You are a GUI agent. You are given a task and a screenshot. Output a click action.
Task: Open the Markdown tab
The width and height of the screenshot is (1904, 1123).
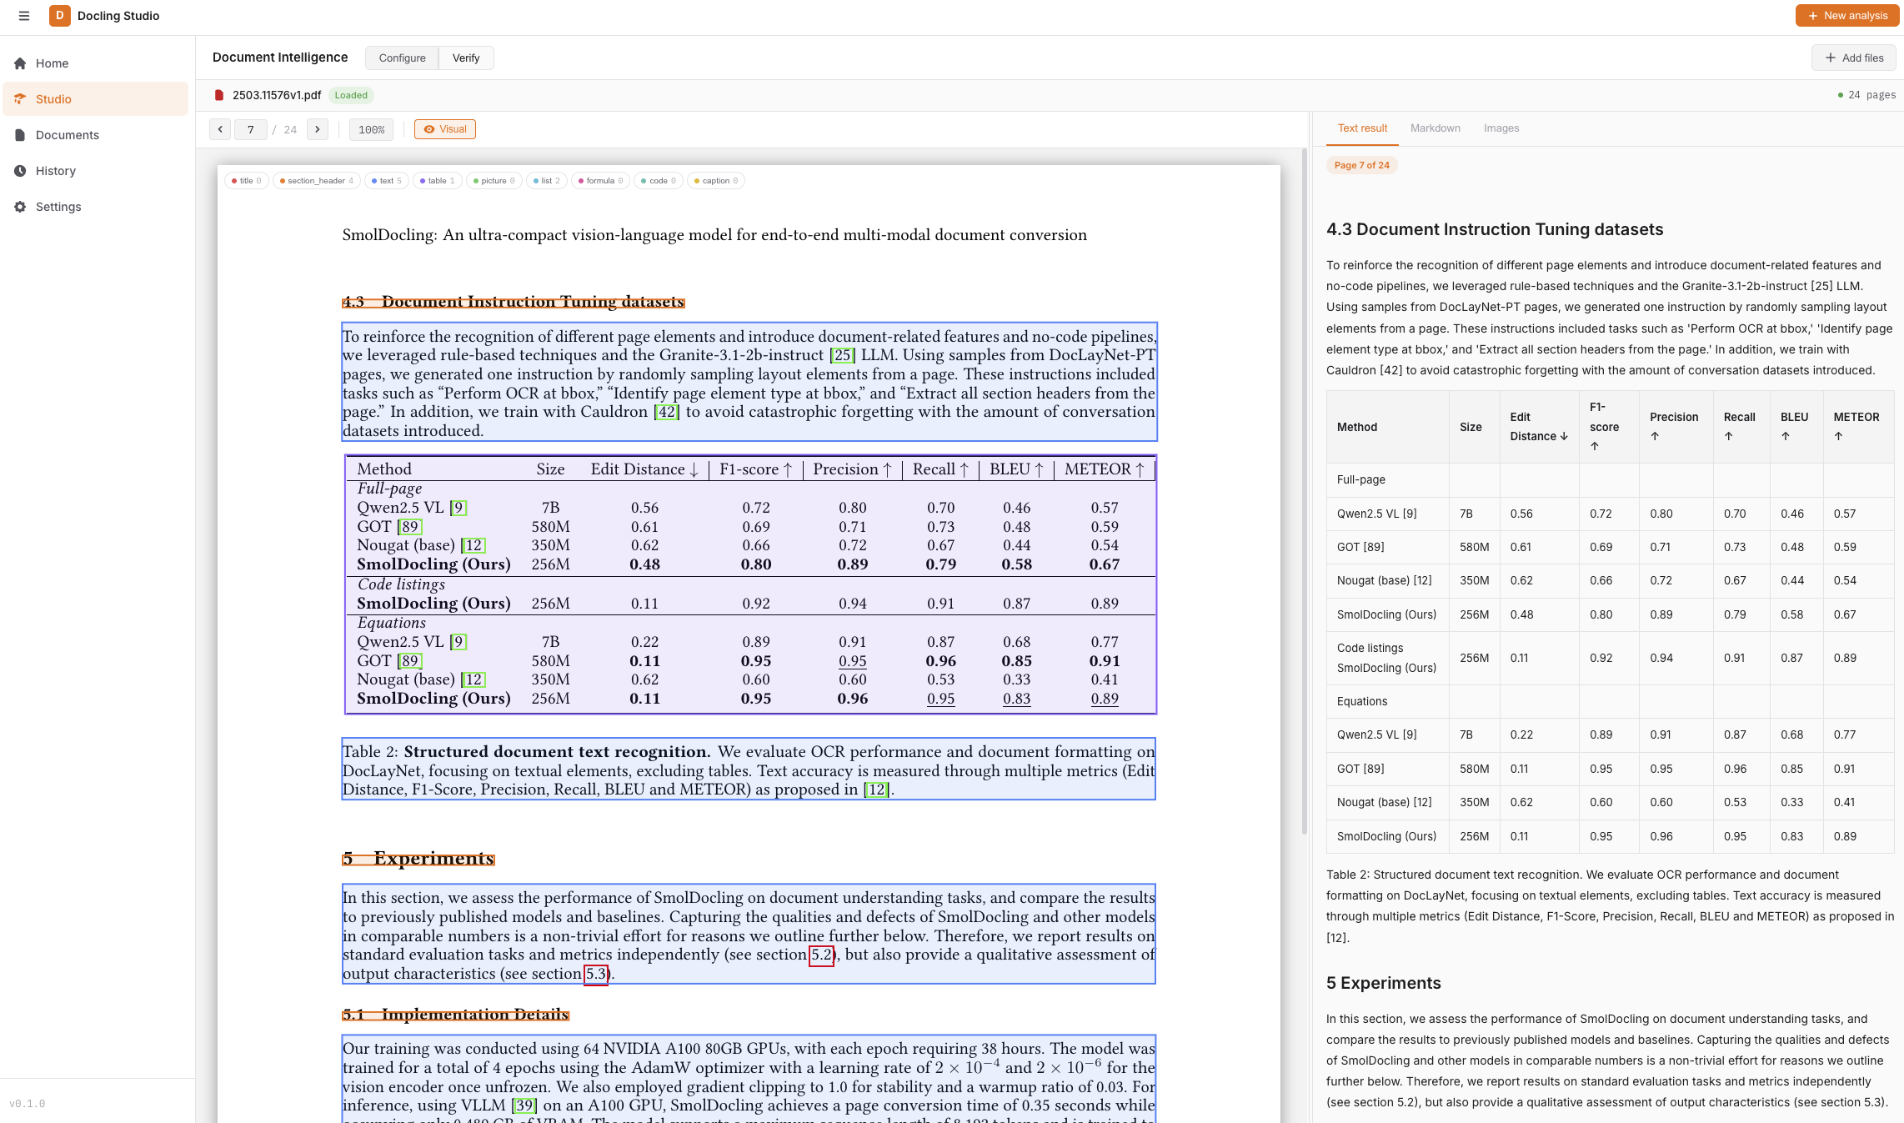pyautogui.click(x=1436, y=128)
